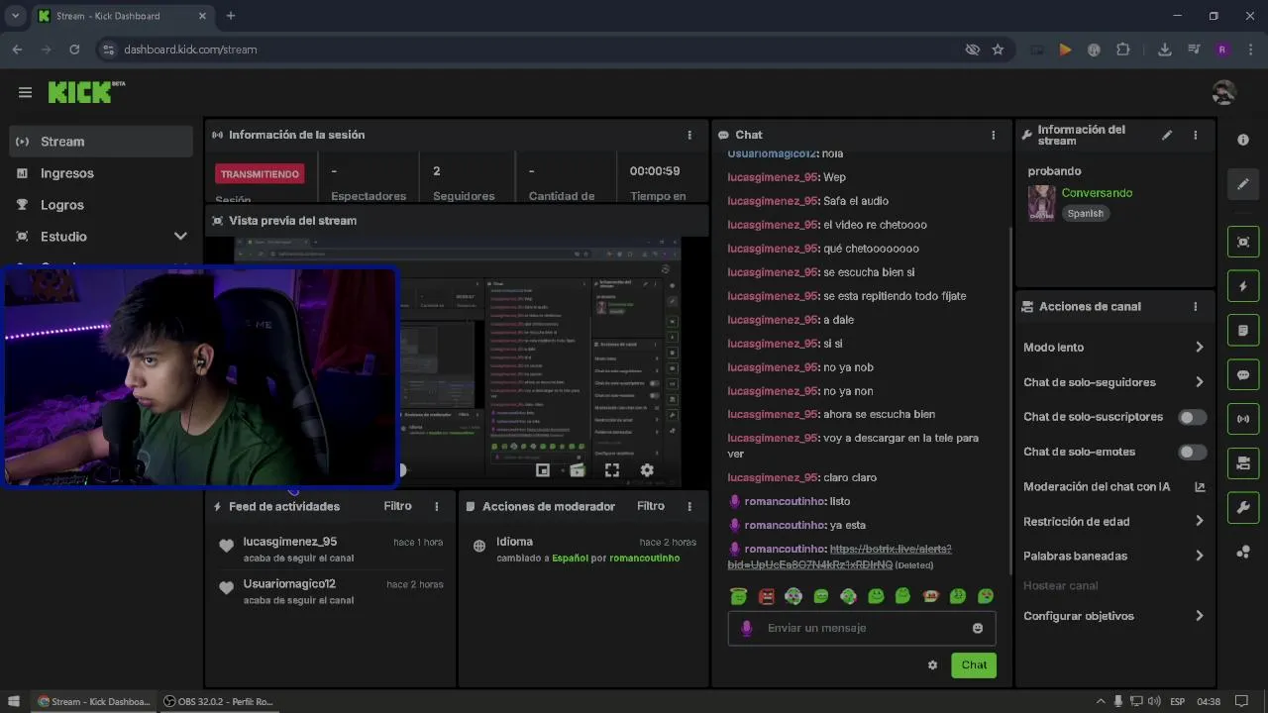Select the broadcast signal icon in right sidebar

pyautogui.click(x=1243, y=419)
